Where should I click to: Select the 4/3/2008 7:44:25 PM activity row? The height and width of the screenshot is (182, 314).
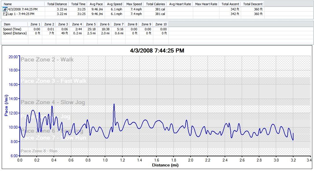23,9
